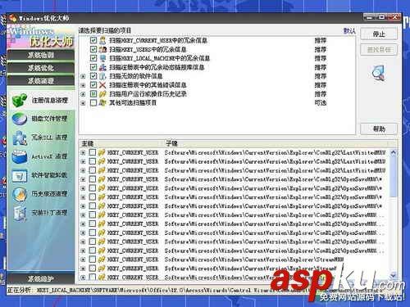Switch to the 系统优化 section
This screenshot has width=410, height=307.
[41, 68]
